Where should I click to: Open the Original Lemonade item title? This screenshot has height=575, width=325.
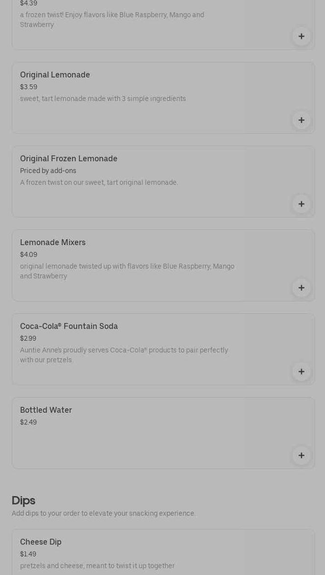[x=55, y=75]
